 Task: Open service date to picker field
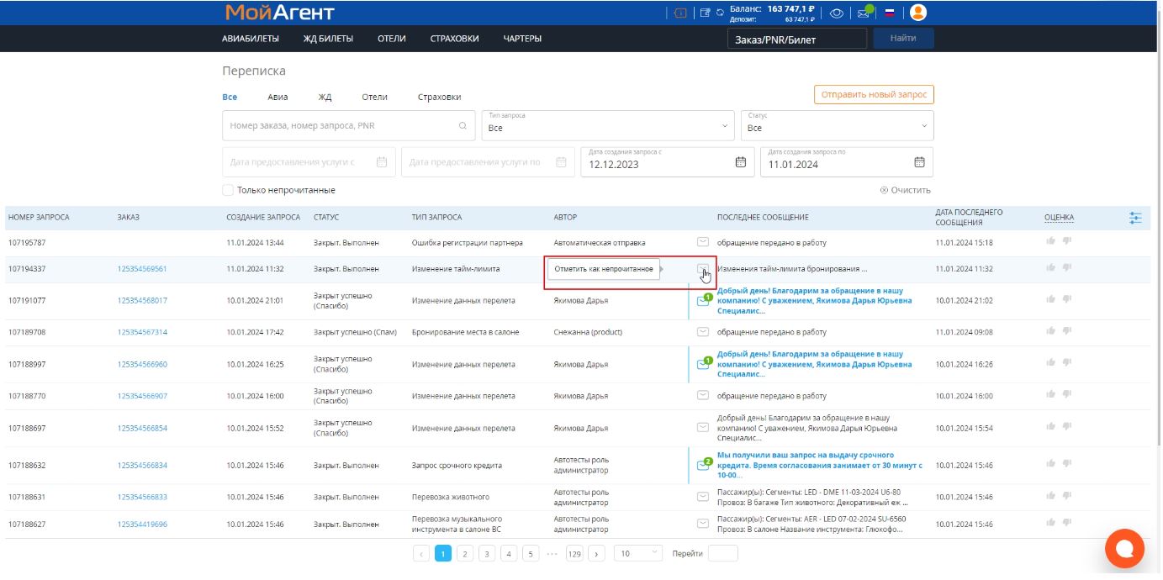pos(487,162)
